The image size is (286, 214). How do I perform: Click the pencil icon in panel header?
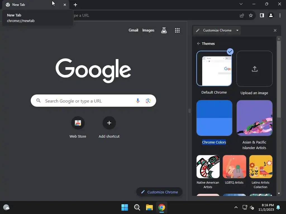coord(198,30)
